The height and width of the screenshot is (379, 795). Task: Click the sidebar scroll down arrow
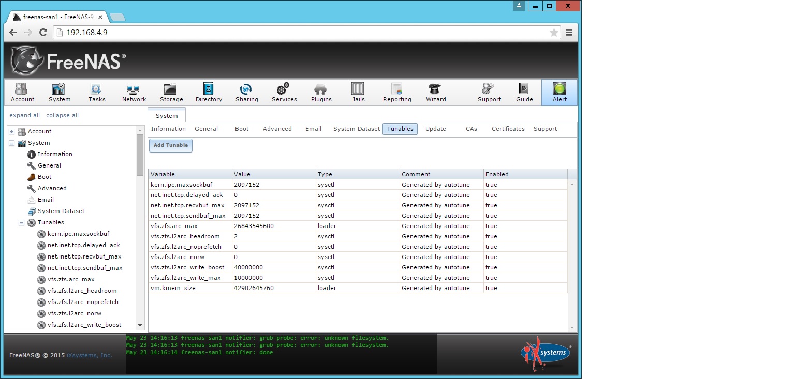tap(140, 325)
